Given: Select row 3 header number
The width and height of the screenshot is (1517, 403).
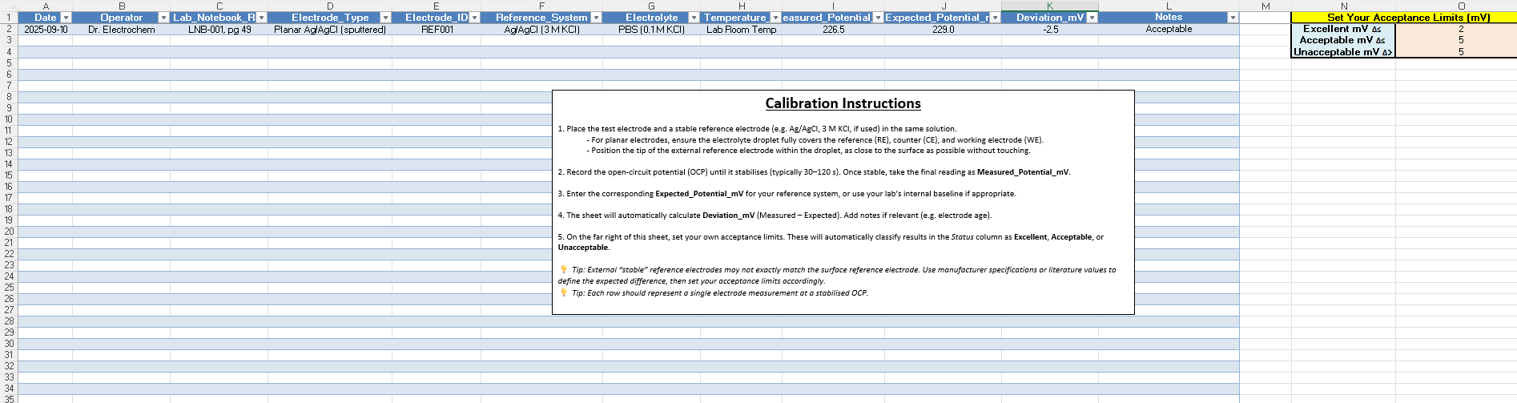Looking at the screenshot, I should point(9,40).
